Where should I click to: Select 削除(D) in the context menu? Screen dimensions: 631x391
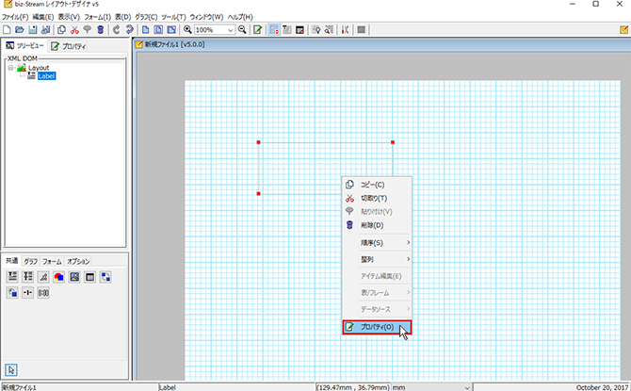(372, 225)
